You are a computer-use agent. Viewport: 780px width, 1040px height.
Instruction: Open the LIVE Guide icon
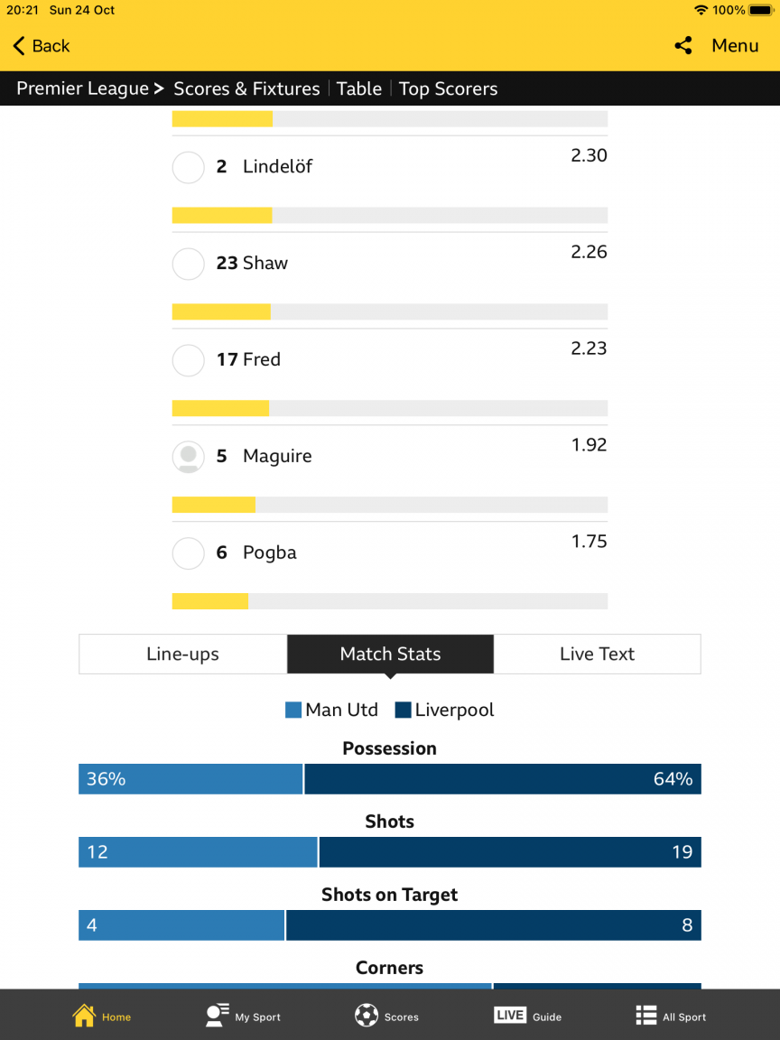click(x=510, y=1016)
